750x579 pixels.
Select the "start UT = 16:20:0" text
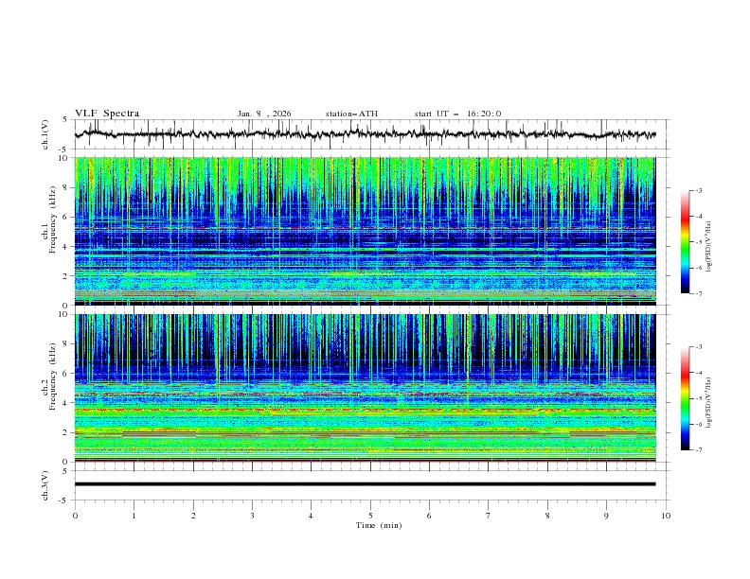(x=457, y=114)
